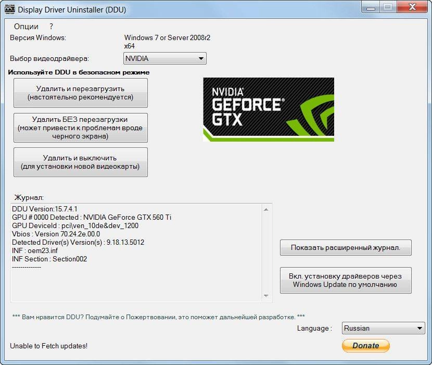Enable driver install via Windows Update button
This screenshot has height=365, width=432.
point(346,280)
